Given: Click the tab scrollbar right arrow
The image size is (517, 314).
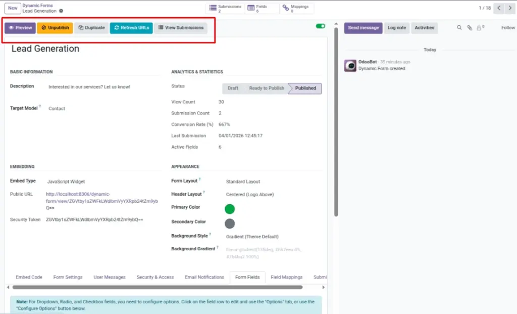Looking at the screenshot, I should click(324, 287).
